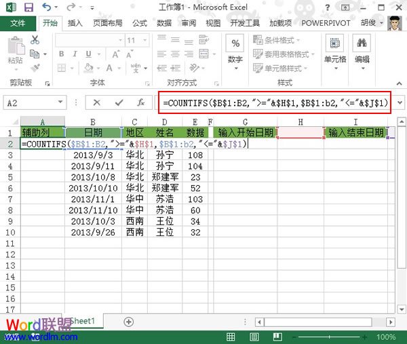Toggle Underline formatting
This screenshot has width=407, height=344.
(x=88, y=54)
